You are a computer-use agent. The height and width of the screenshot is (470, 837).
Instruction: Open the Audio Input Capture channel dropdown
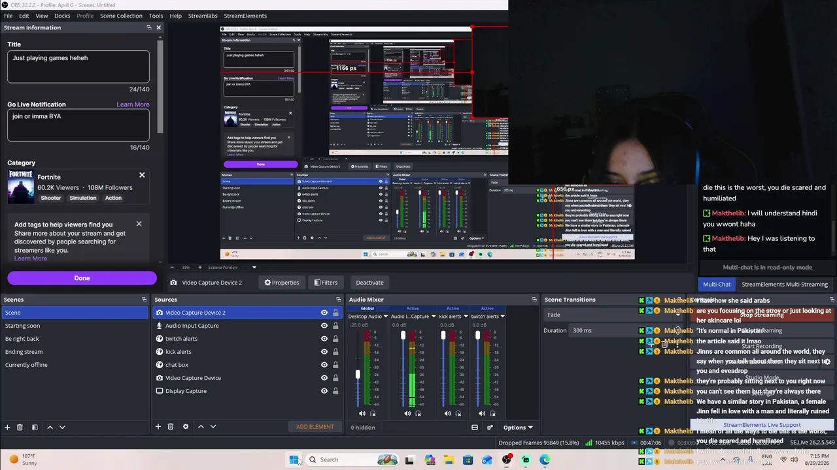tap(433, 317)
